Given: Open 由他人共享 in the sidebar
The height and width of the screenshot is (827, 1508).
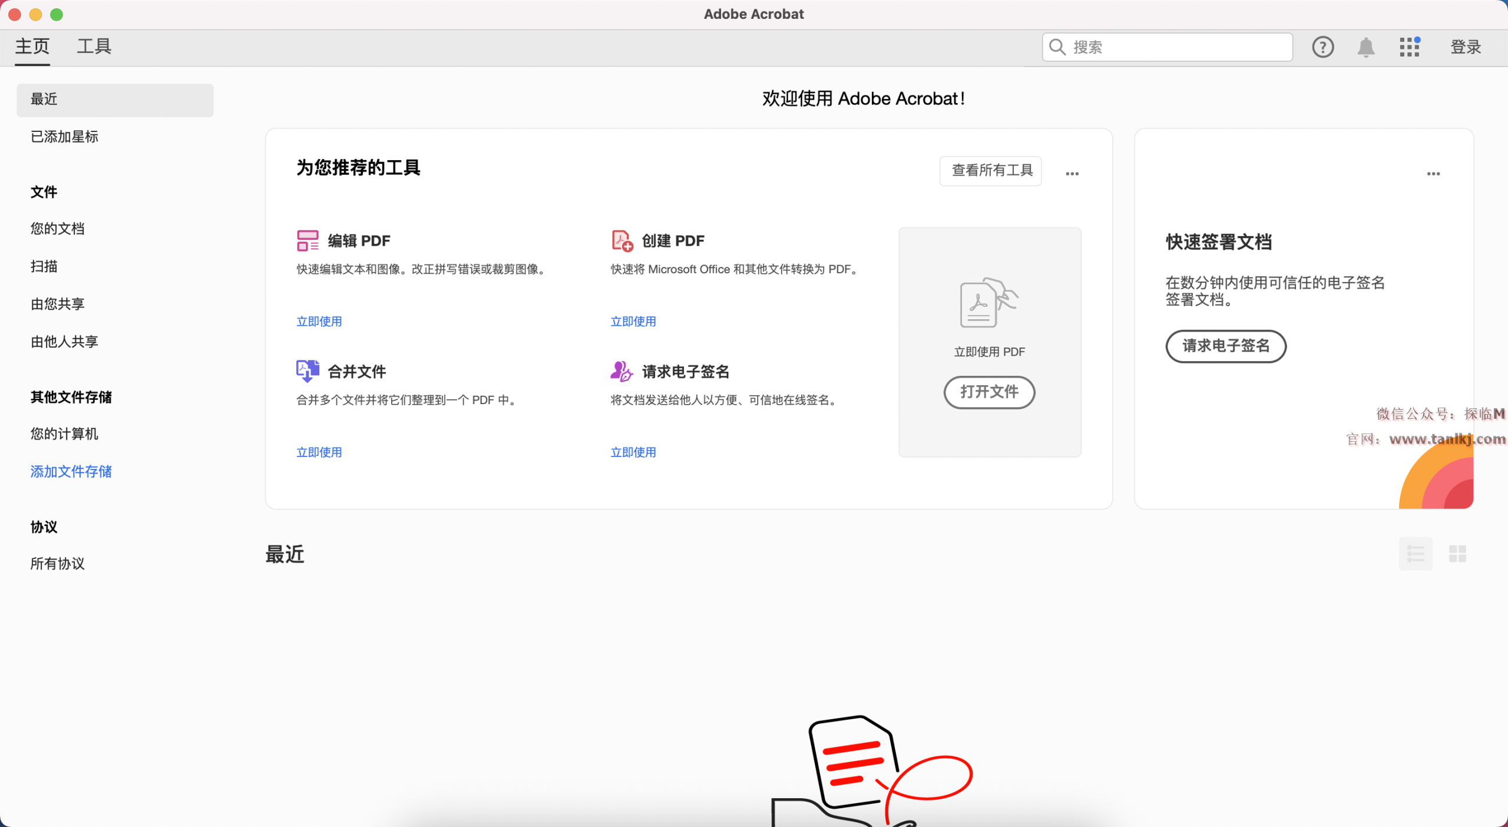Looking at the screenshot, I should click(x=65, y=342).
